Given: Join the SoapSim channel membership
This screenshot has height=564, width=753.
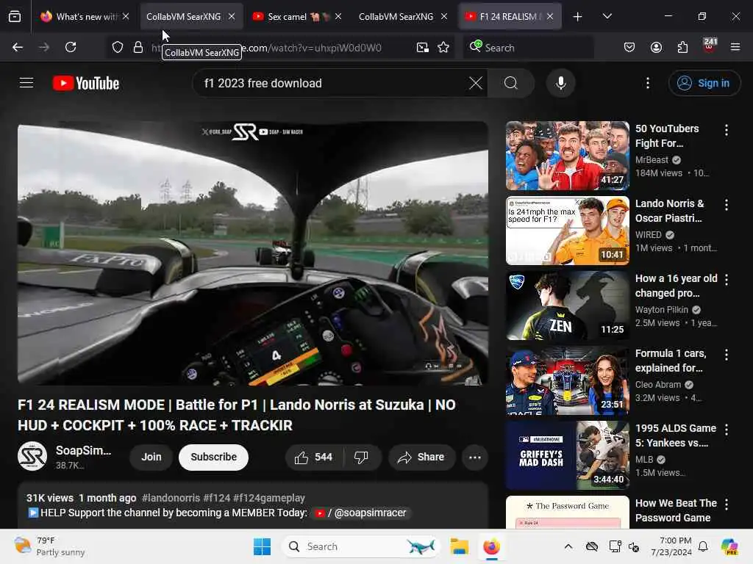Looking at the screenshot, I should coord(151,457).
